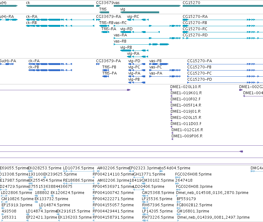This screenshot has width=263, height=222.
Task: Click EST label 'RH67396.5prime'
Action: tap(158, 205)
